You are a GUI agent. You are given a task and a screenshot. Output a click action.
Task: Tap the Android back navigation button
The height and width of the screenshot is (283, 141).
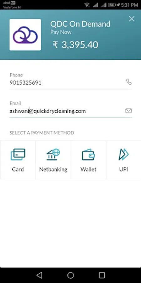pyautogui.click(x=39, y=275)
